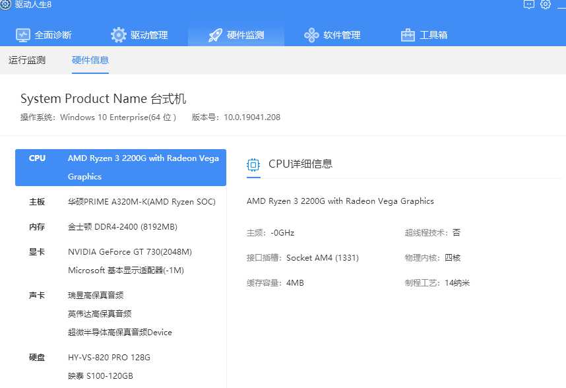Viewport: 566px width, 388px height.
Task: Click the 工具箱 toolbox icon
Action: coord(408,35)
